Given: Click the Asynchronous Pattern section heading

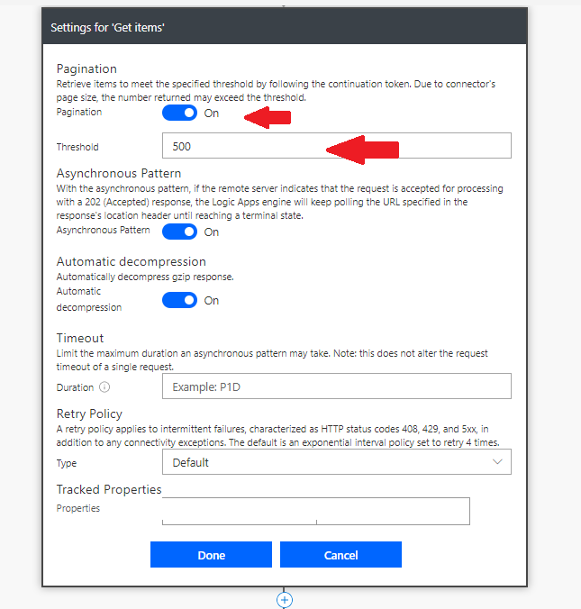Looking at the screenshot, I should 119,173.
